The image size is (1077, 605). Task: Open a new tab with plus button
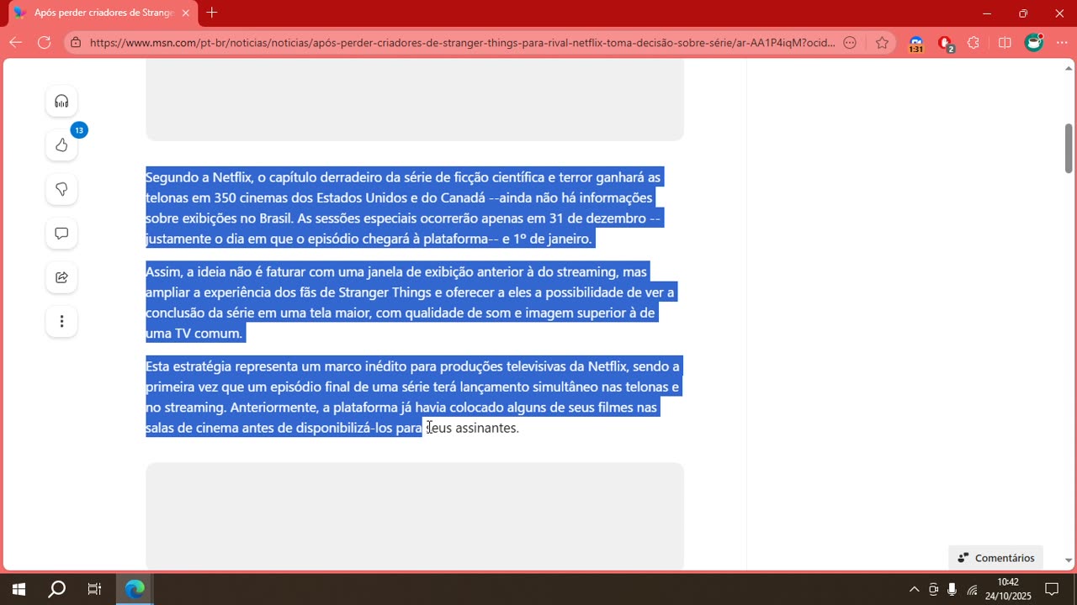pos(212,13)
